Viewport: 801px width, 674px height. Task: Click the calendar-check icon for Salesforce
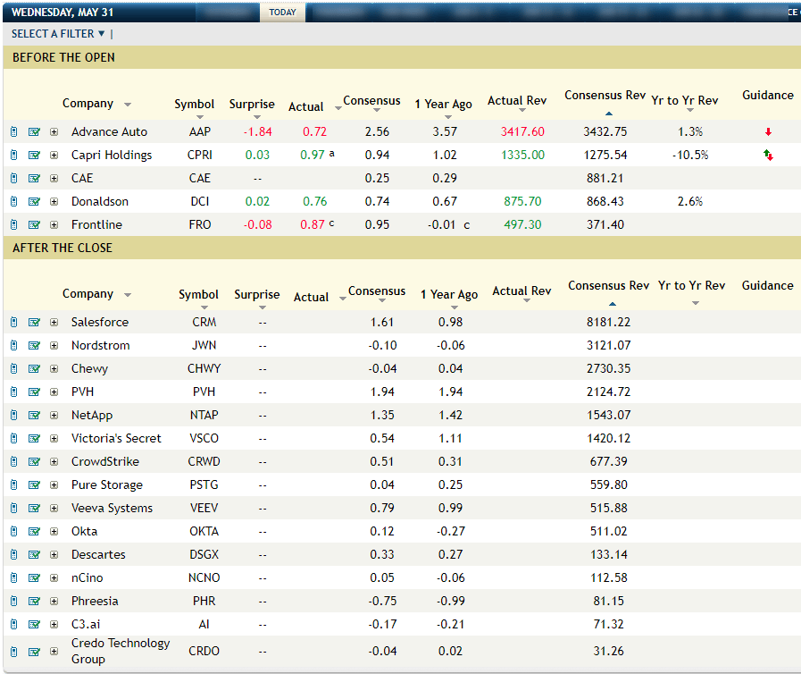[x=34, y=322]
